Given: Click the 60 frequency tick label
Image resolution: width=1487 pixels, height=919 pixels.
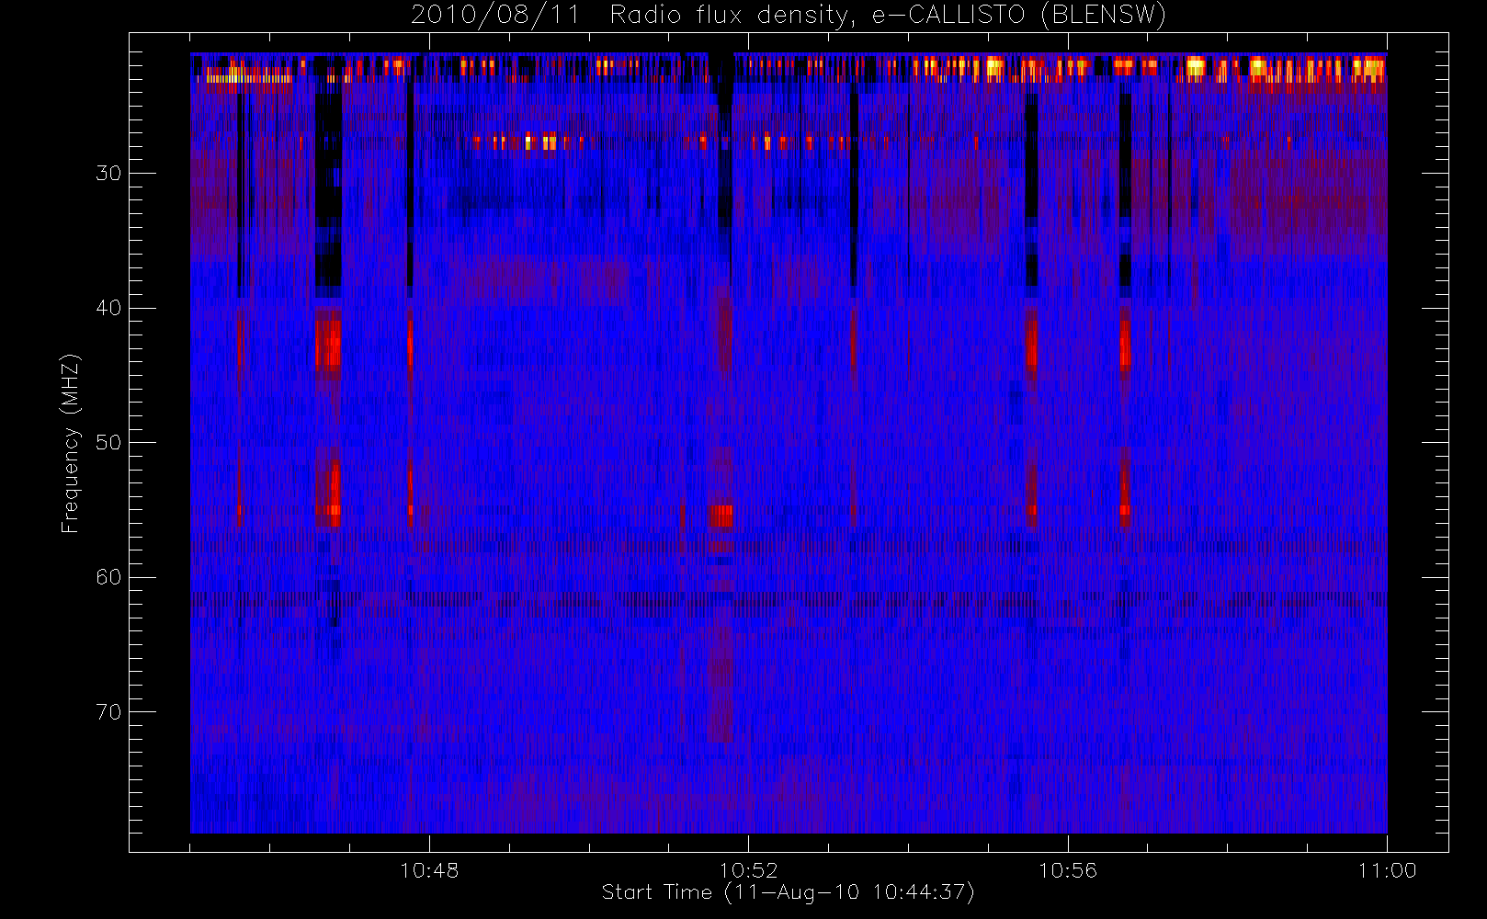Looking at the screenshot, I should tap(108, 577).
